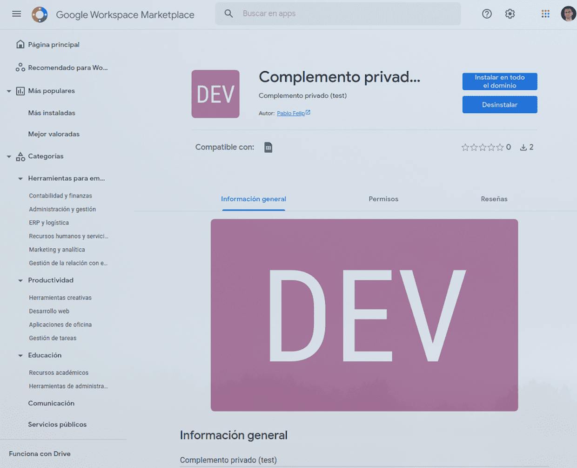Collapse the Educación subtree

click(x=20, y=355)
